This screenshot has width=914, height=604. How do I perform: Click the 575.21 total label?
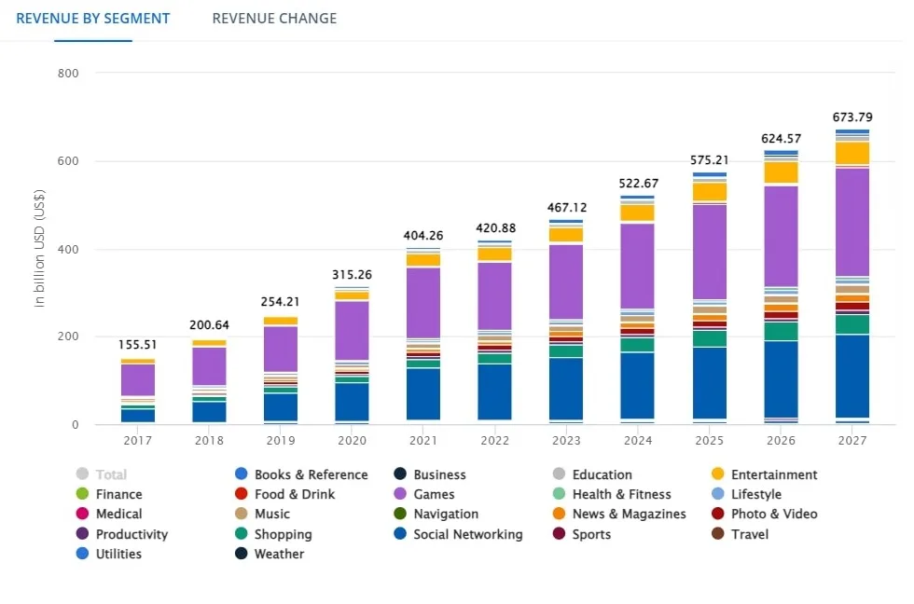tap(710, 160)
